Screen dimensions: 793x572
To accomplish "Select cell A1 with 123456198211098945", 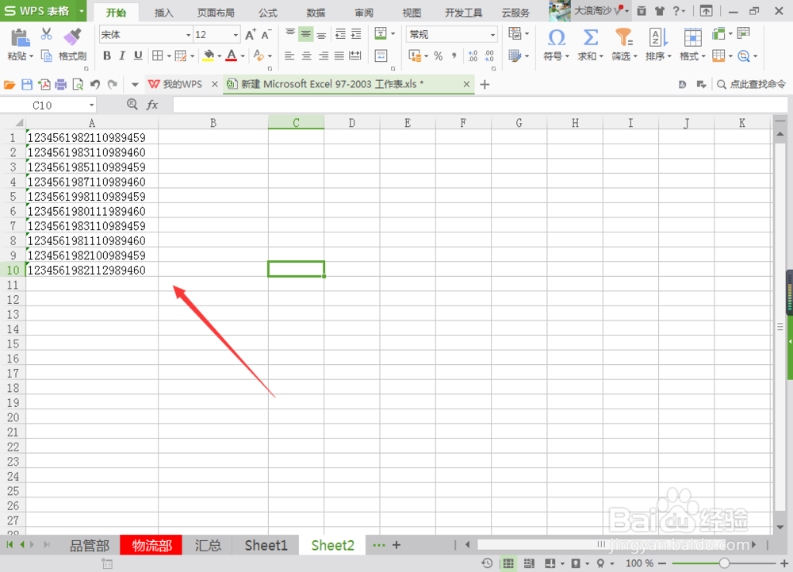I will point(92,137).
